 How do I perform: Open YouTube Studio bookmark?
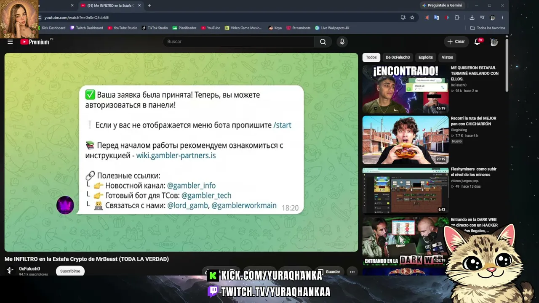[123, 28]
